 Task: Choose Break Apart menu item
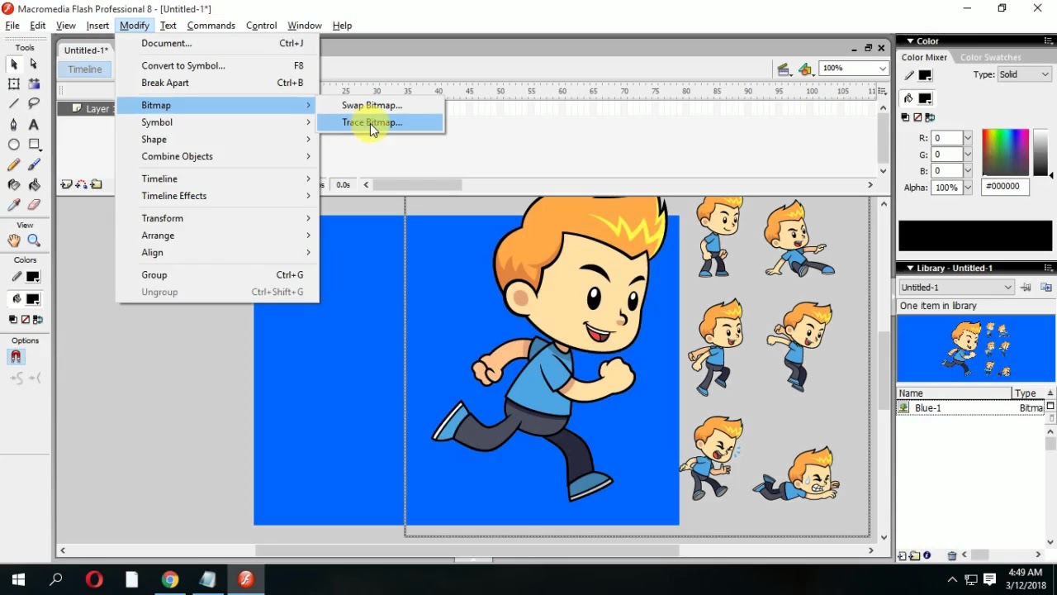[218, 83]
